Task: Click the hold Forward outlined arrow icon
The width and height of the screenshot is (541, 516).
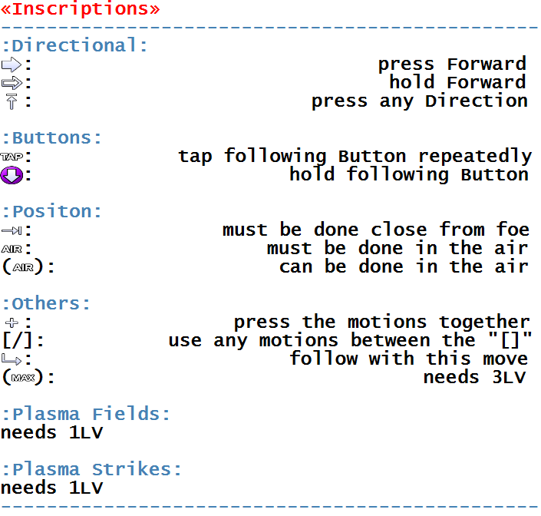Action: pos(12,83)
